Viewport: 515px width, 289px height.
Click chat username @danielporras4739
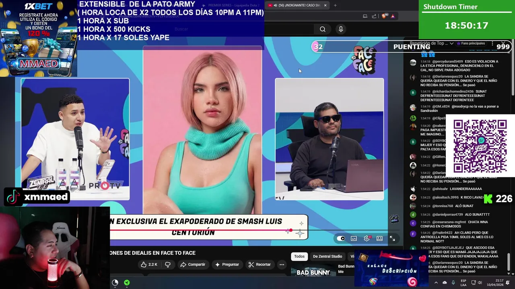448,215
